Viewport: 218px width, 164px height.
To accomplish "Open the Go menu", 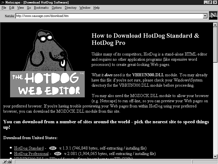I will (29, 8).
